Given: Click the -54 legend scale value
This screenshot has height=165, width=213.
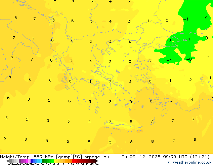Looking at the screenshot, I should click(11, 164).
